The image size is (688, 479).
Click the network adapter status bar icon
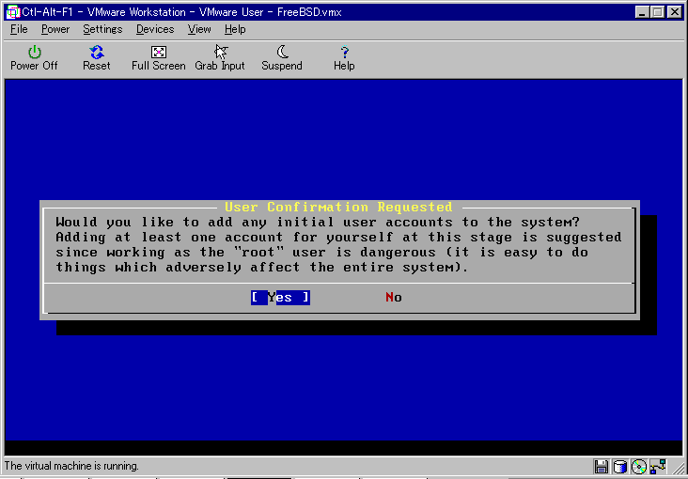pyautogui.click(x=659, y=466)
